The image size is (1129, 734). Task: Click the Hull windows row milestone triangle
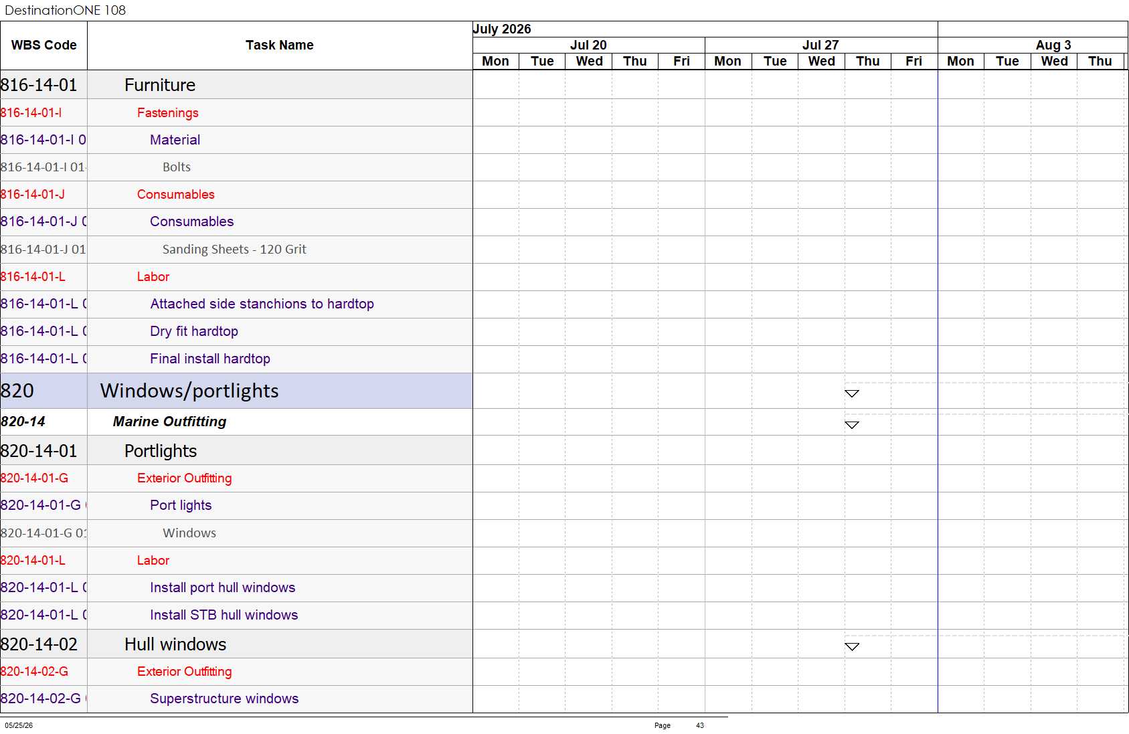point(851,646)
